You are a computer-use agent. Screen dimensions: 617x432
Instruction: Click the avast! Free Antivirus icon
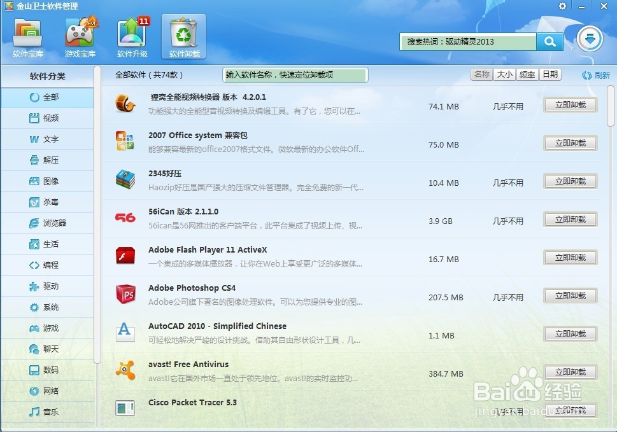[x=125, y=370]
